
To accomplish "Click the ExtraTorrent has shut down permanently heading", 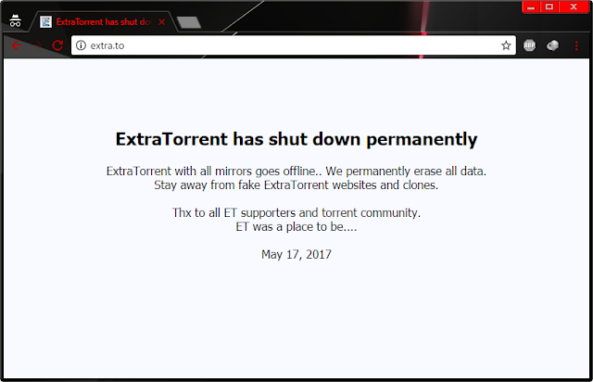I will tap(296, 139).
